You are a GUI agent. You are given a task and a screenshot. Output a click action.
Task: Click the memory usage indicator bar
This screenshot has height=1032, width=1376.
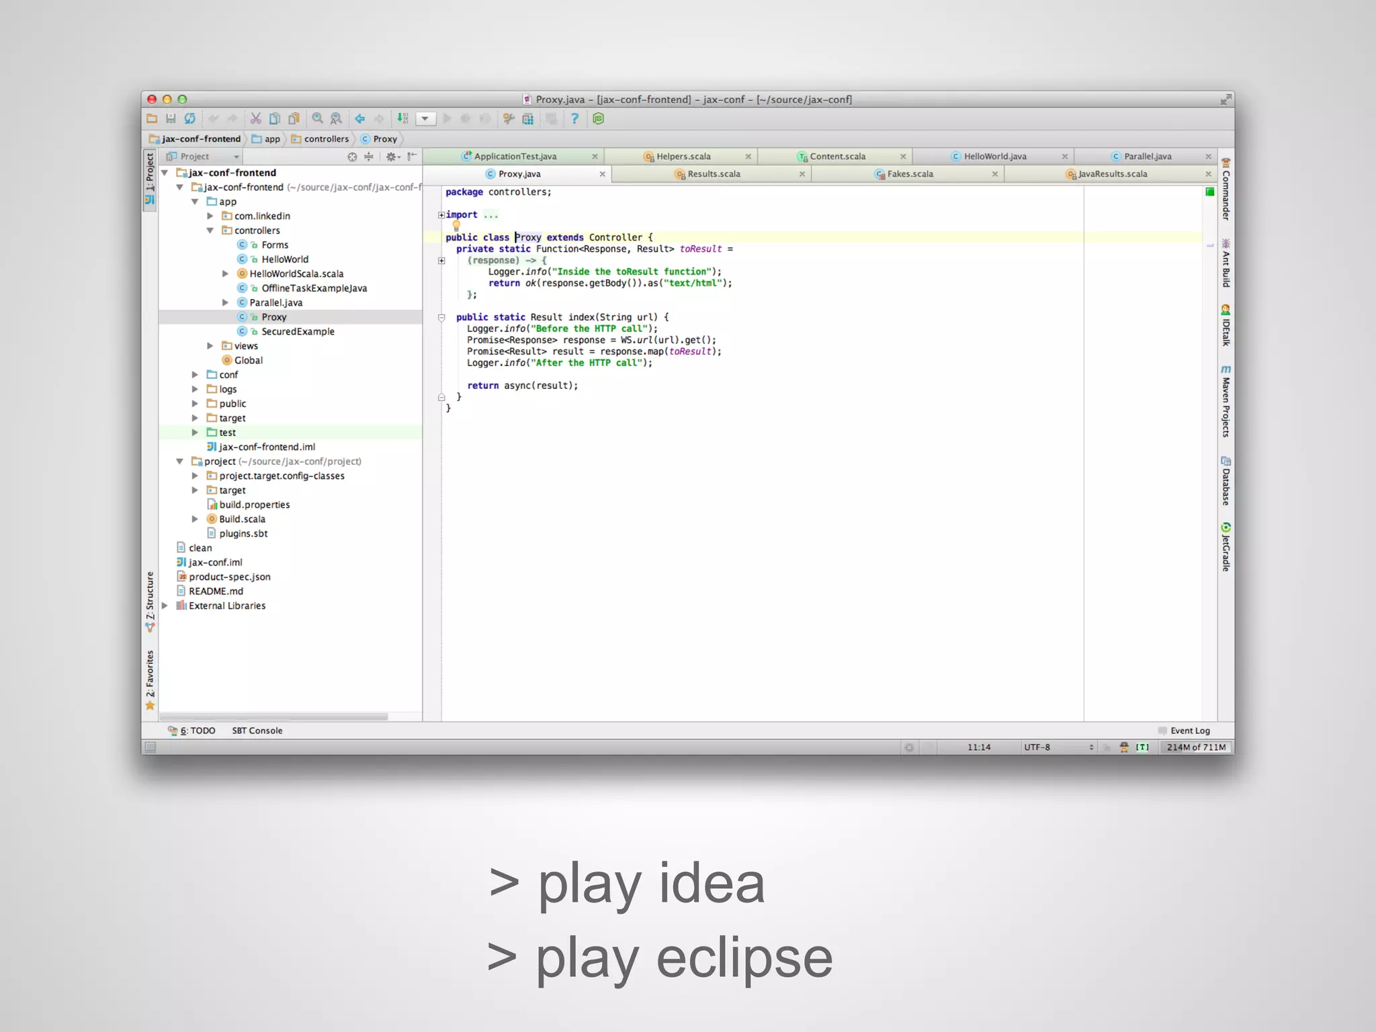pos(1196,747)
